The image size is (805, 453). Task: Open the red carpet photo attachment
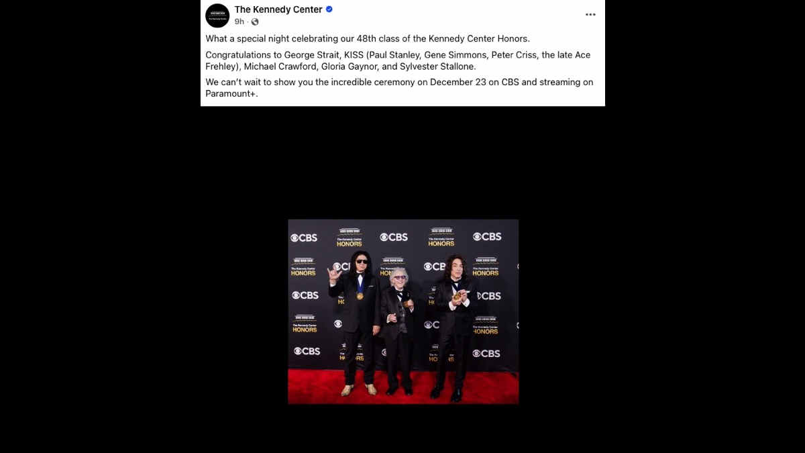(x=403, y=311)
